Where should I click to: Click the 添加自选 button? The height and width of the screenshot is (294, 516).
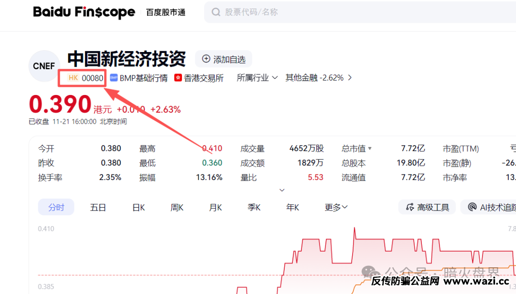click(224, 59)
